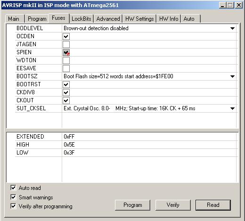Expand the SUT_CKSEL dropdown arrow
This screenshot has height=221, width=245.
(x=232, y=108)
